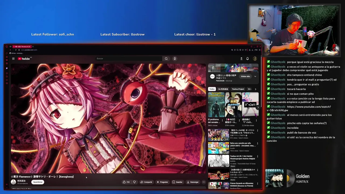Screen dimensions: 345x194
Task: Click the main video player artwork
Action: tap(108, 119)
